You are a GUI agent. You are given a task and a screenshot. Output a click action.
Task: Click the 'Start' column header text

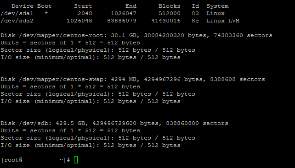pos(83,6)
